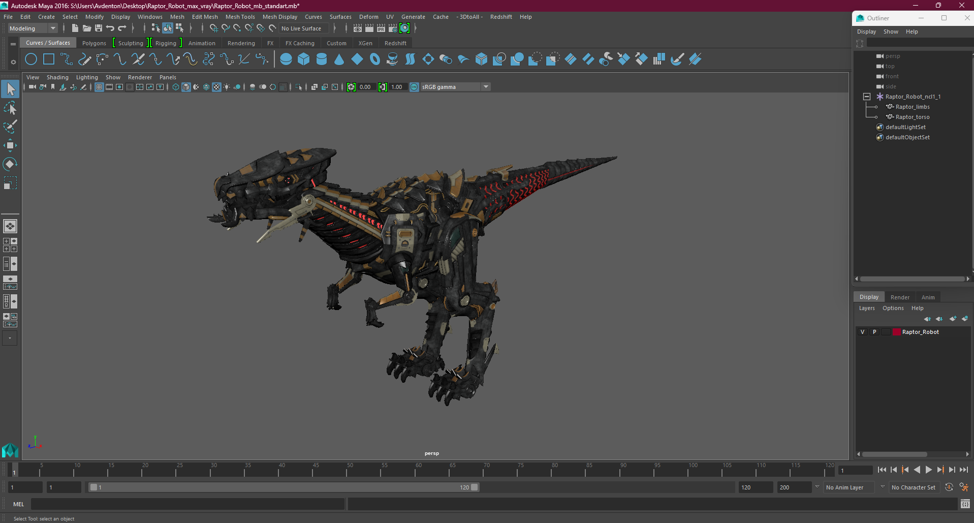Activate the Move tool

pyautogui.click(x=10, y=145)
